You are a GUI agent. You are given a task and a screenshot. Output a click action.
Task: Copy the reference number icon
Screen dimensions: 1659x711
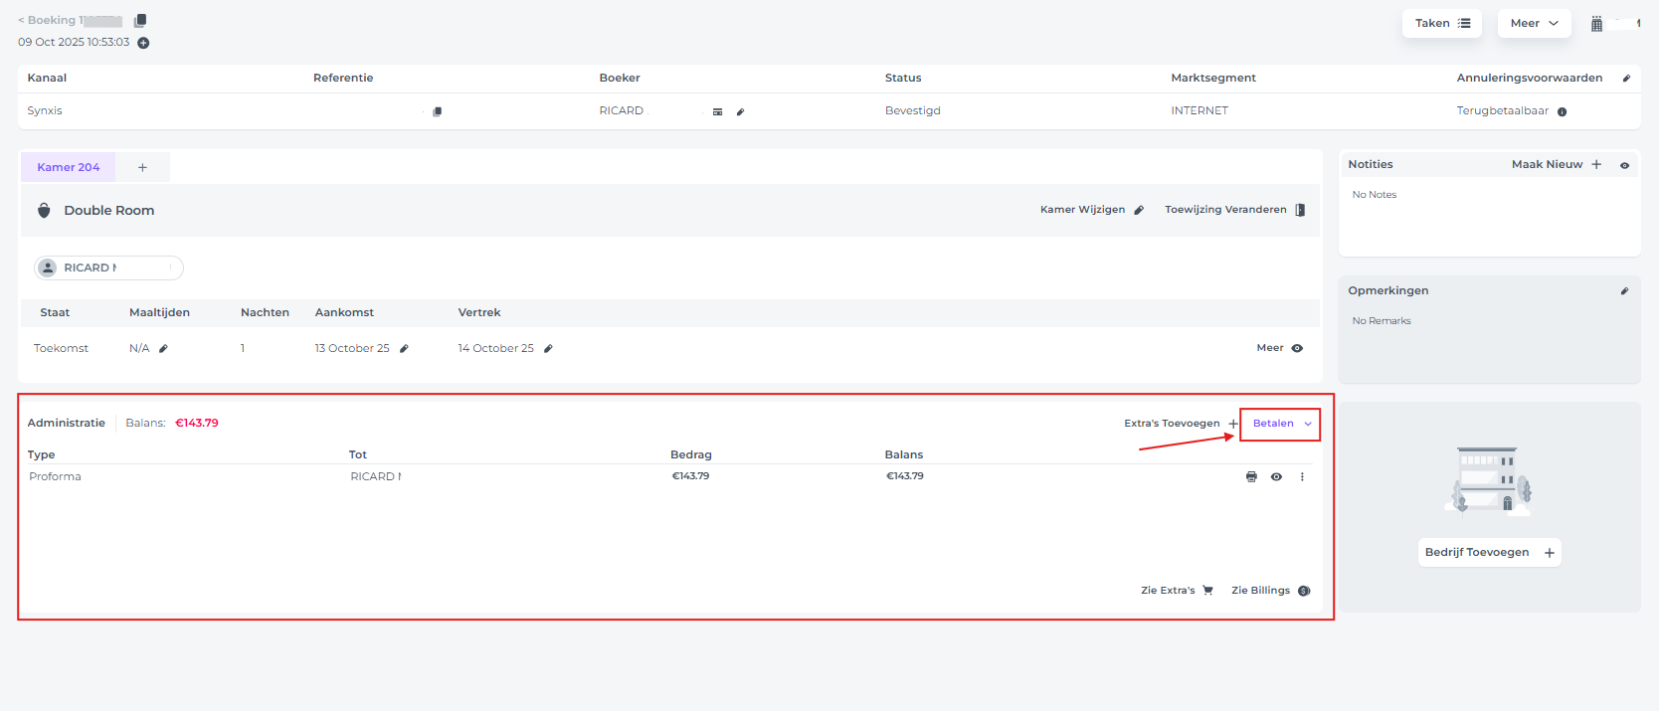(x=437, y=111)
